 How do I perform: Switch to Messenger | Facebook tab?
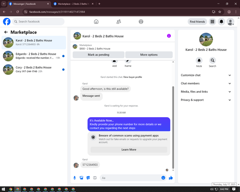(x=29, y=4)
